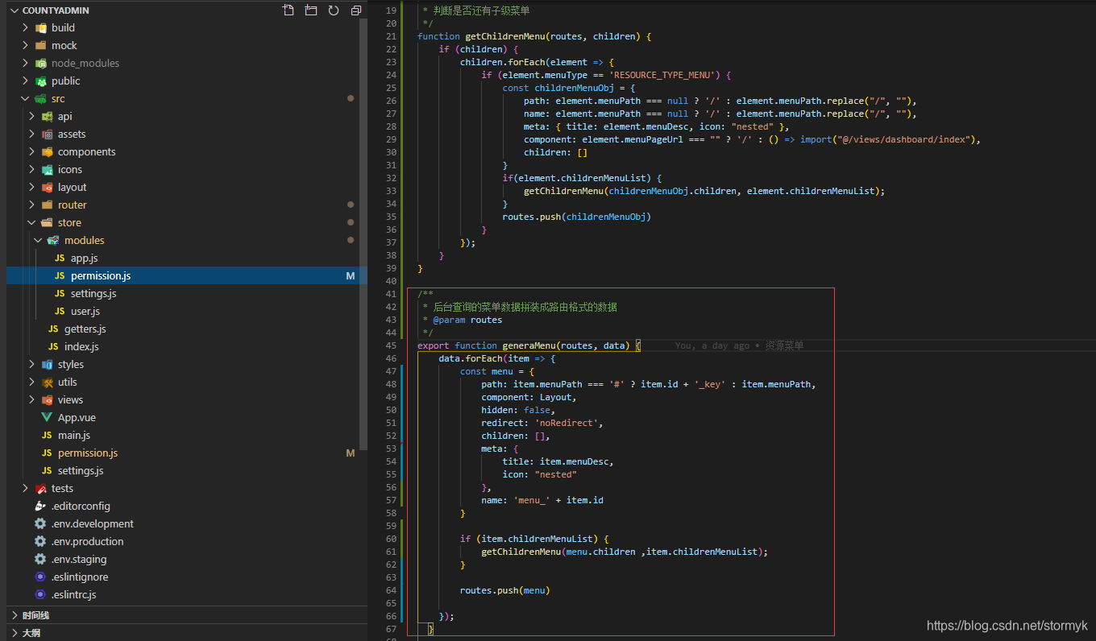The height and width of the screenshot is (641, 1096).
Task: Expand the mock folder chevron
Action: pyautogui.click(x=26, y=45)
